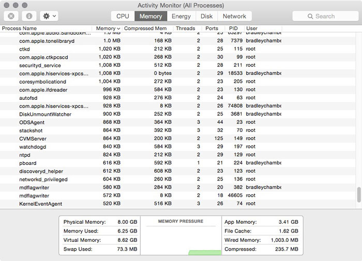The width and height of the screenshot is (362, 261).
Task: Click the App Memory 3.41 GB value
Action: (289, 222)
